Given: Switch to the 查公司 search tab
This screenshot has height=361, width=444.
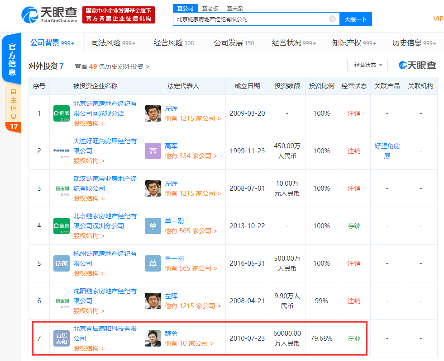Looking at the screenshot, I should tap(185, 9).
